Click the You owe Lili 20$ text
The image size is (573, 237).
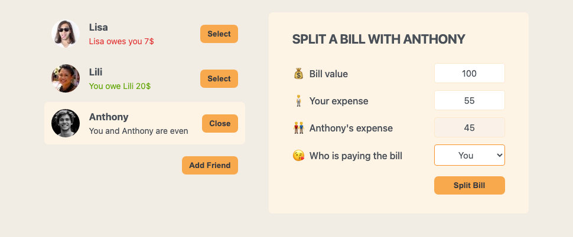(120, 86)
